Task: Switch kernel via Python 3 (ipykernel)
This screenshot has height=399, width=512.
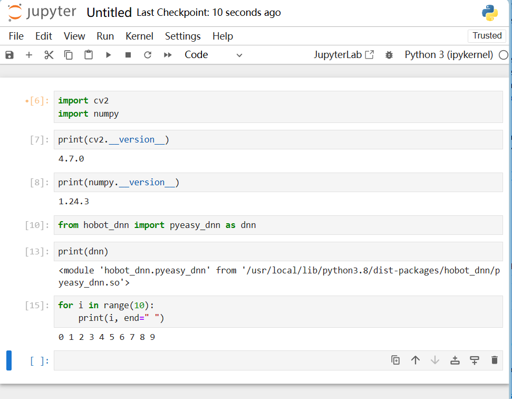Action: (x=449, y=55)
